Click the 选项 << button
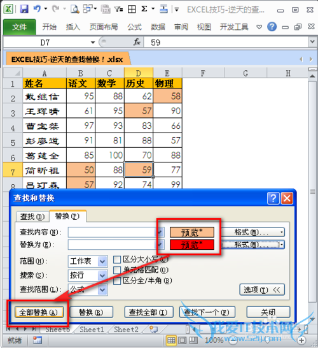 [262, 289]
